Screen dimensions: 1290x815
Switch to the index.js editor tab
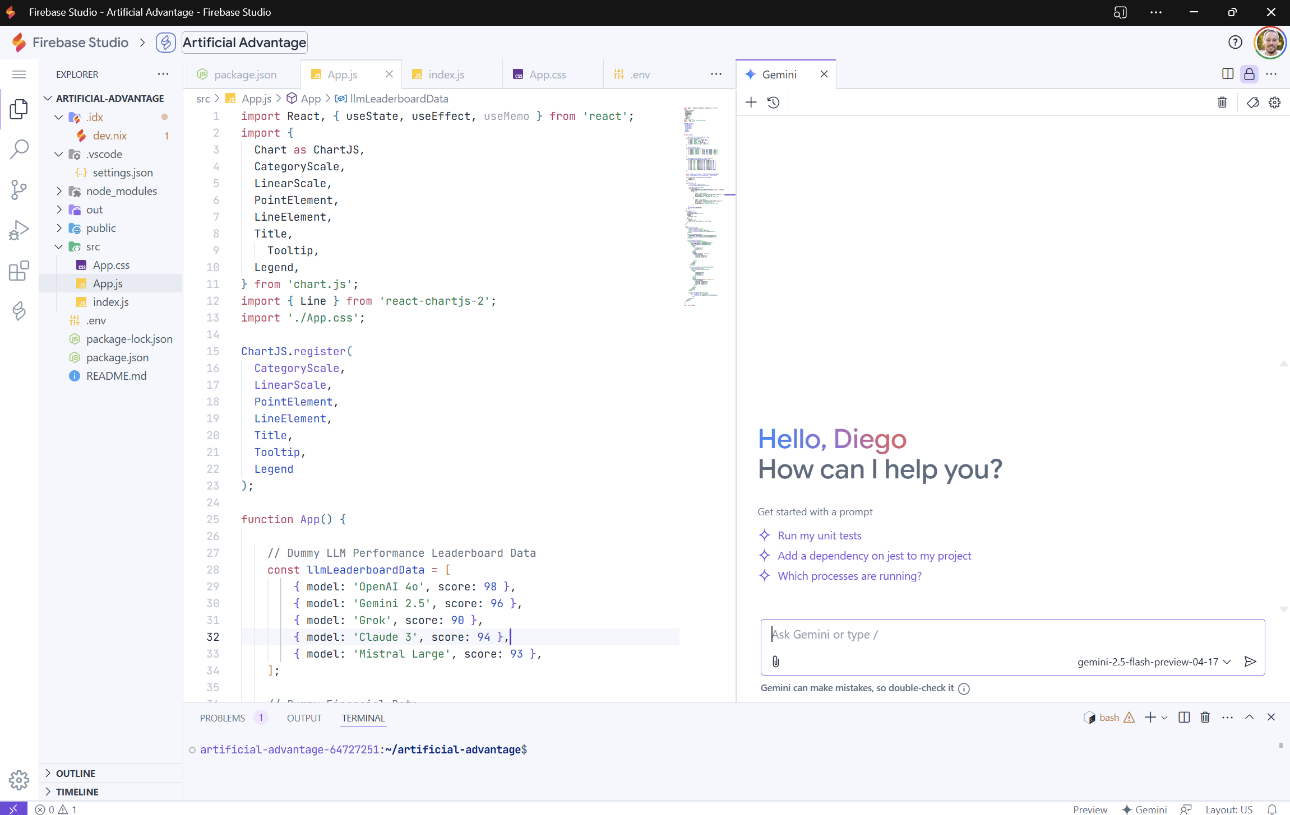[x=446, y=74]
